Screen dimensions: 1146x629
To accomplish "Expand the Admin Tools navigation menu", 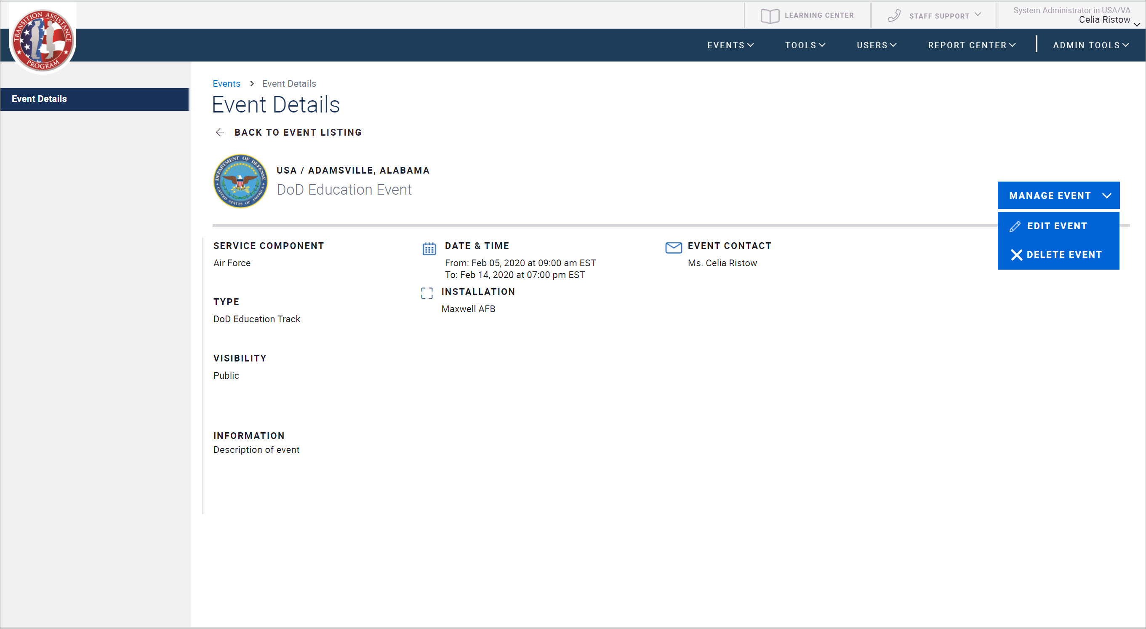I will [1091, 45].
